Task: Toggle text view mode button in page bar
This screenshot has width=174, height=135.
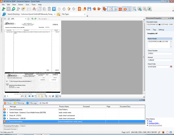Action: pos(60,96)
